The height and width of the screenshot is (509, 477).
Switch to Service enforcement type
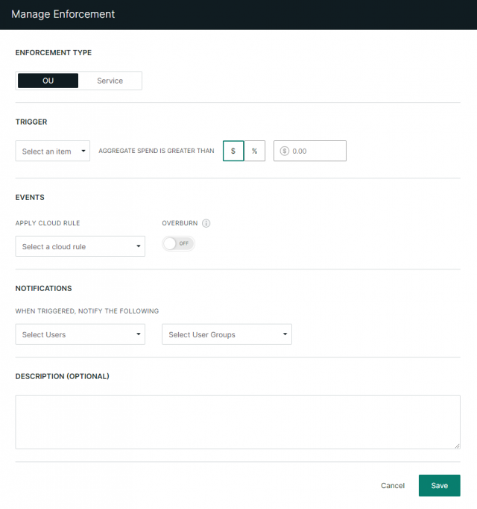point(110,81)
